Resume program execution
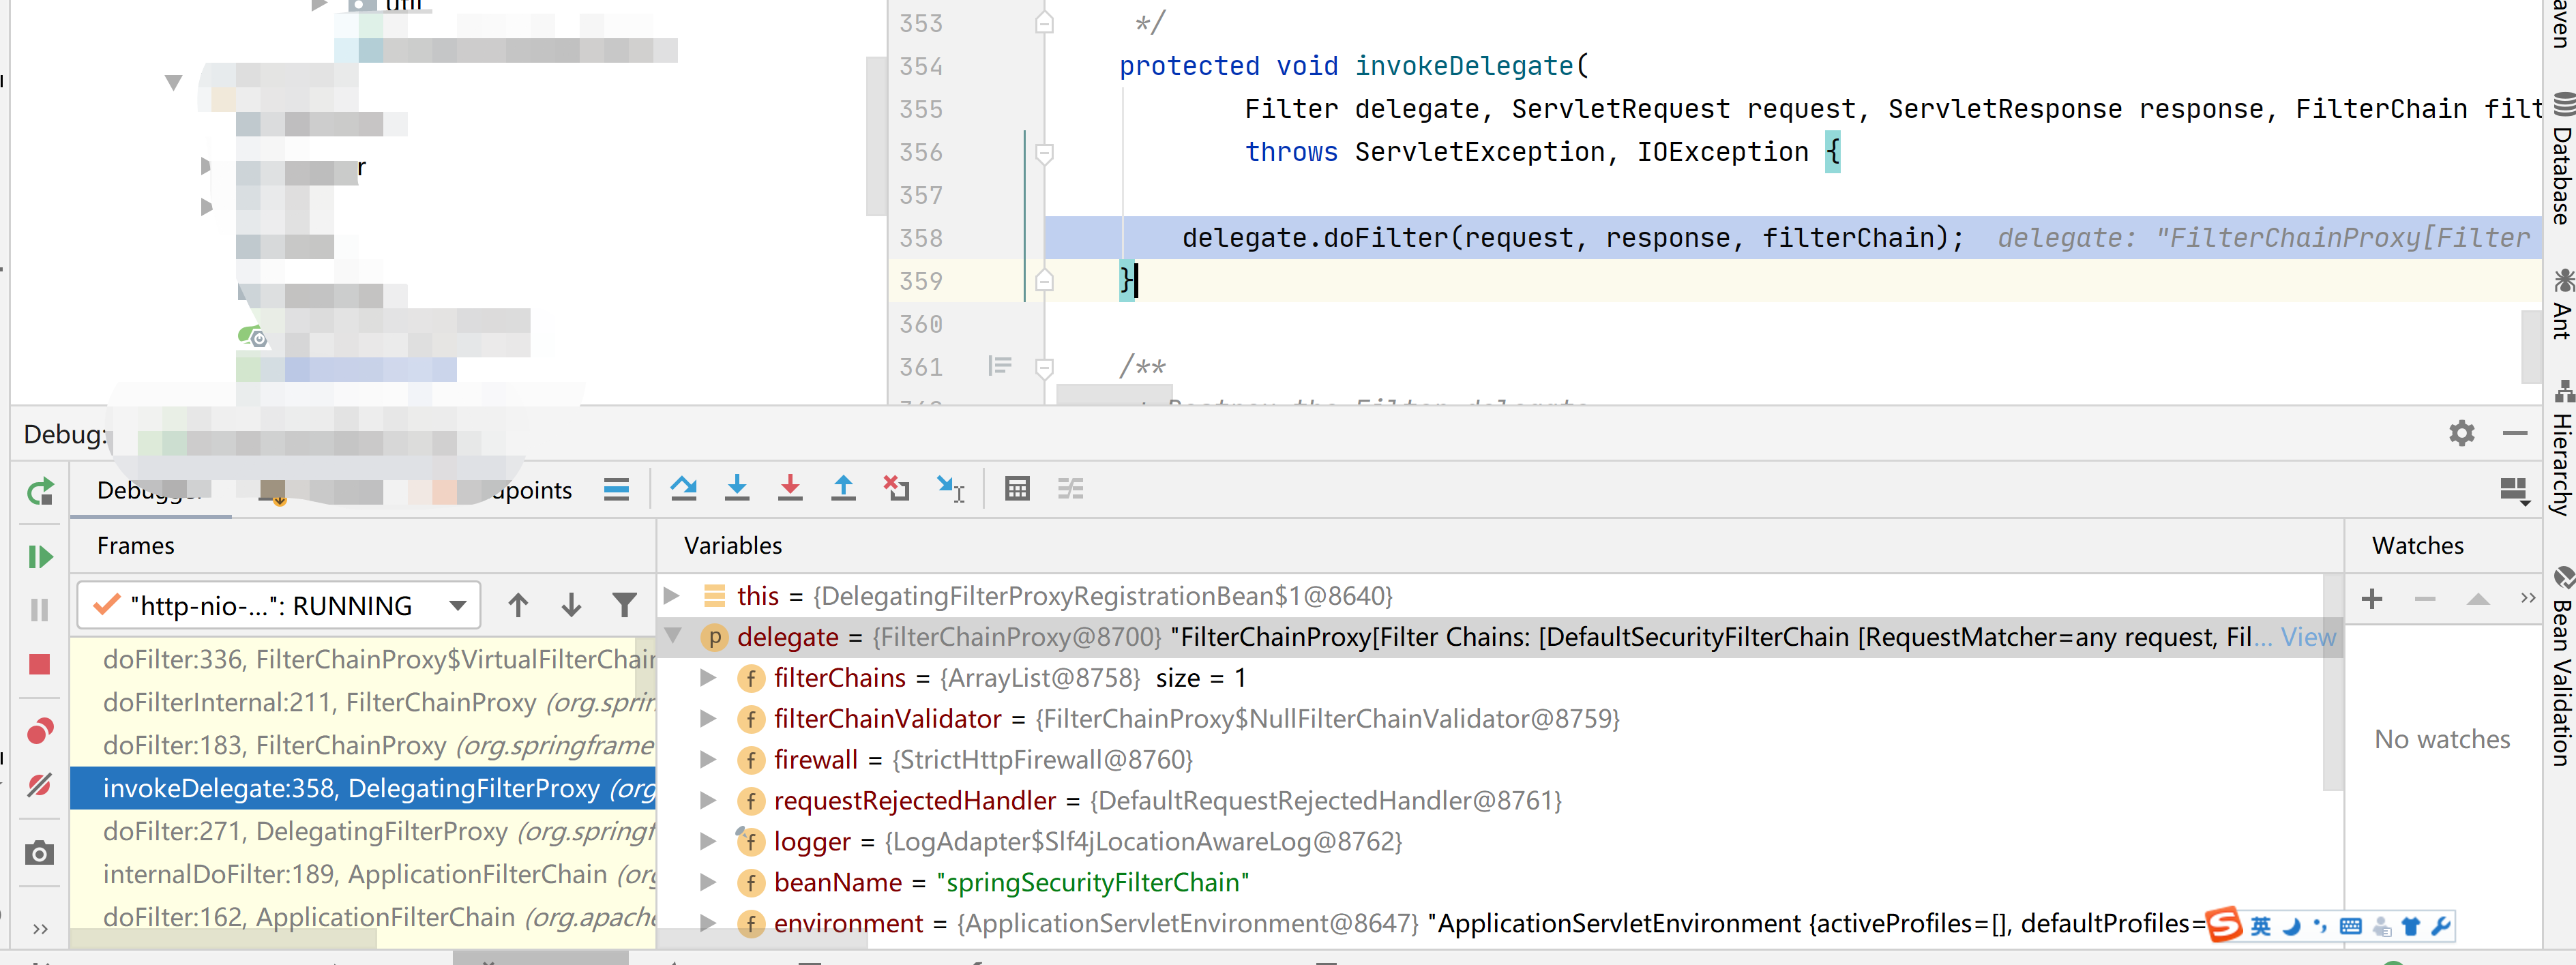2576x965 pixels. [40, 557]
